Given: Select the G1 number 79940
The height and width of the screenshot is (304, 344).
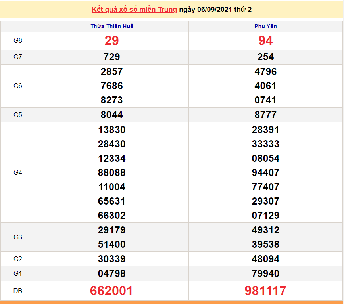Looking at the screenshot, I should tap(265, 273).
